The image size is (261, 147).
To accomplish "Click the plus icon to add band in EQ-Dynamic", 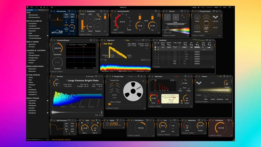I will click(x=74, y=34).
